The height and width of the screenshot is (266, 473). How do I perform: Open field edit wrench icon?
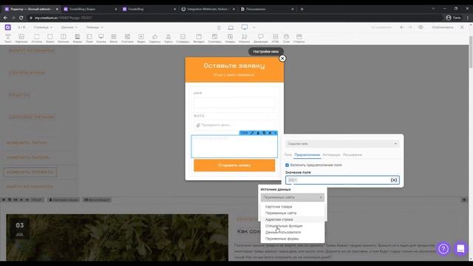(x=252, y=133)
